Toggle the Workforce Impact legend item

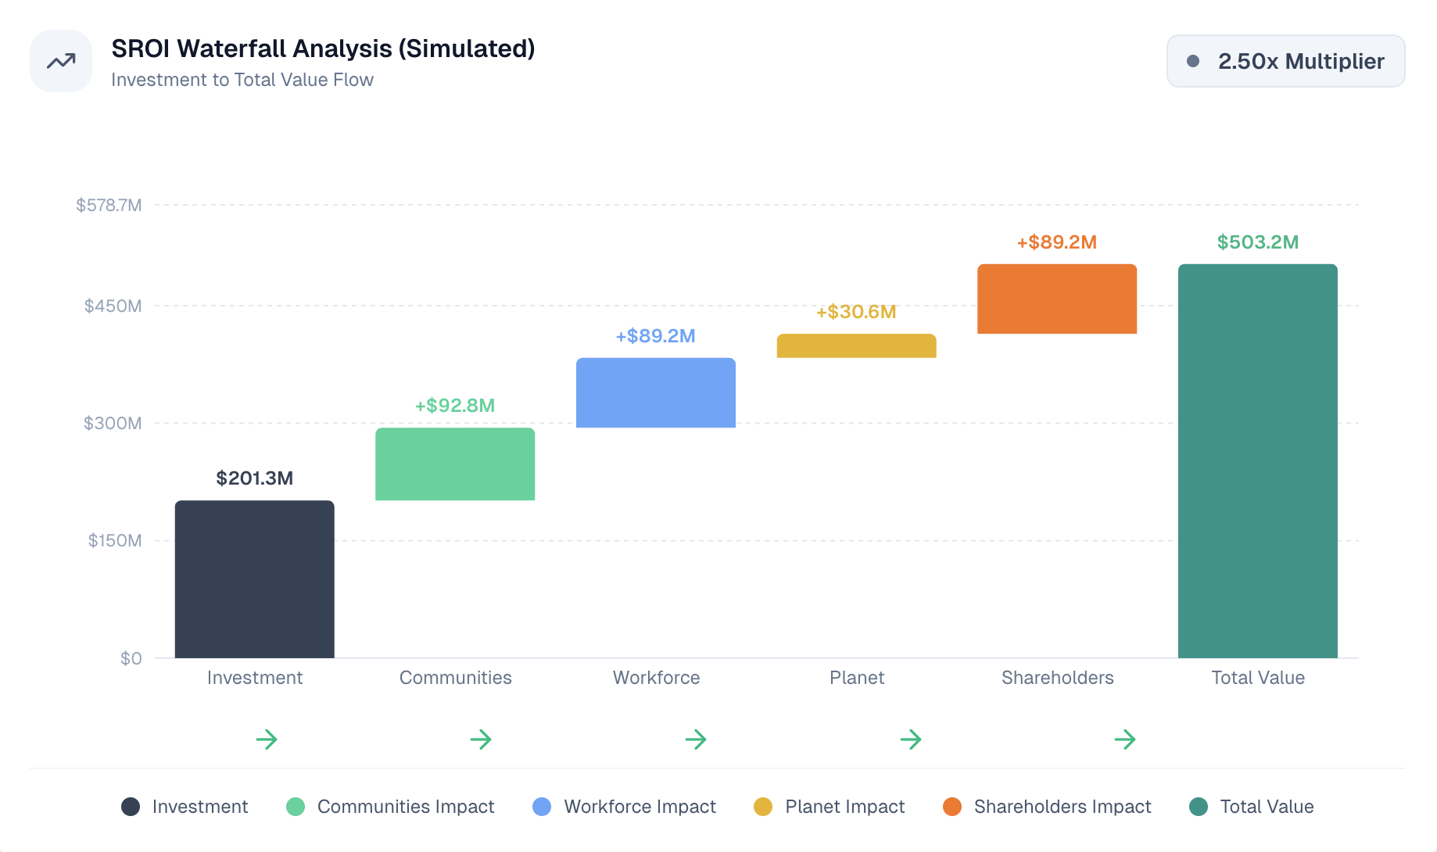point(624,807)
